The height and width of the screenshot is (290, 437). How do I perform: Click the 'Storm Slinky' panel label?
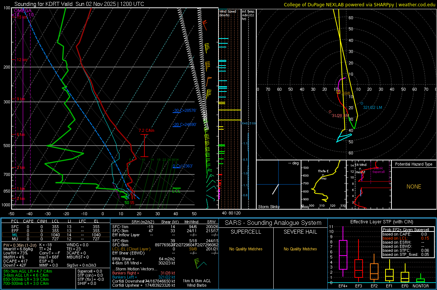[x=268, y=207]
